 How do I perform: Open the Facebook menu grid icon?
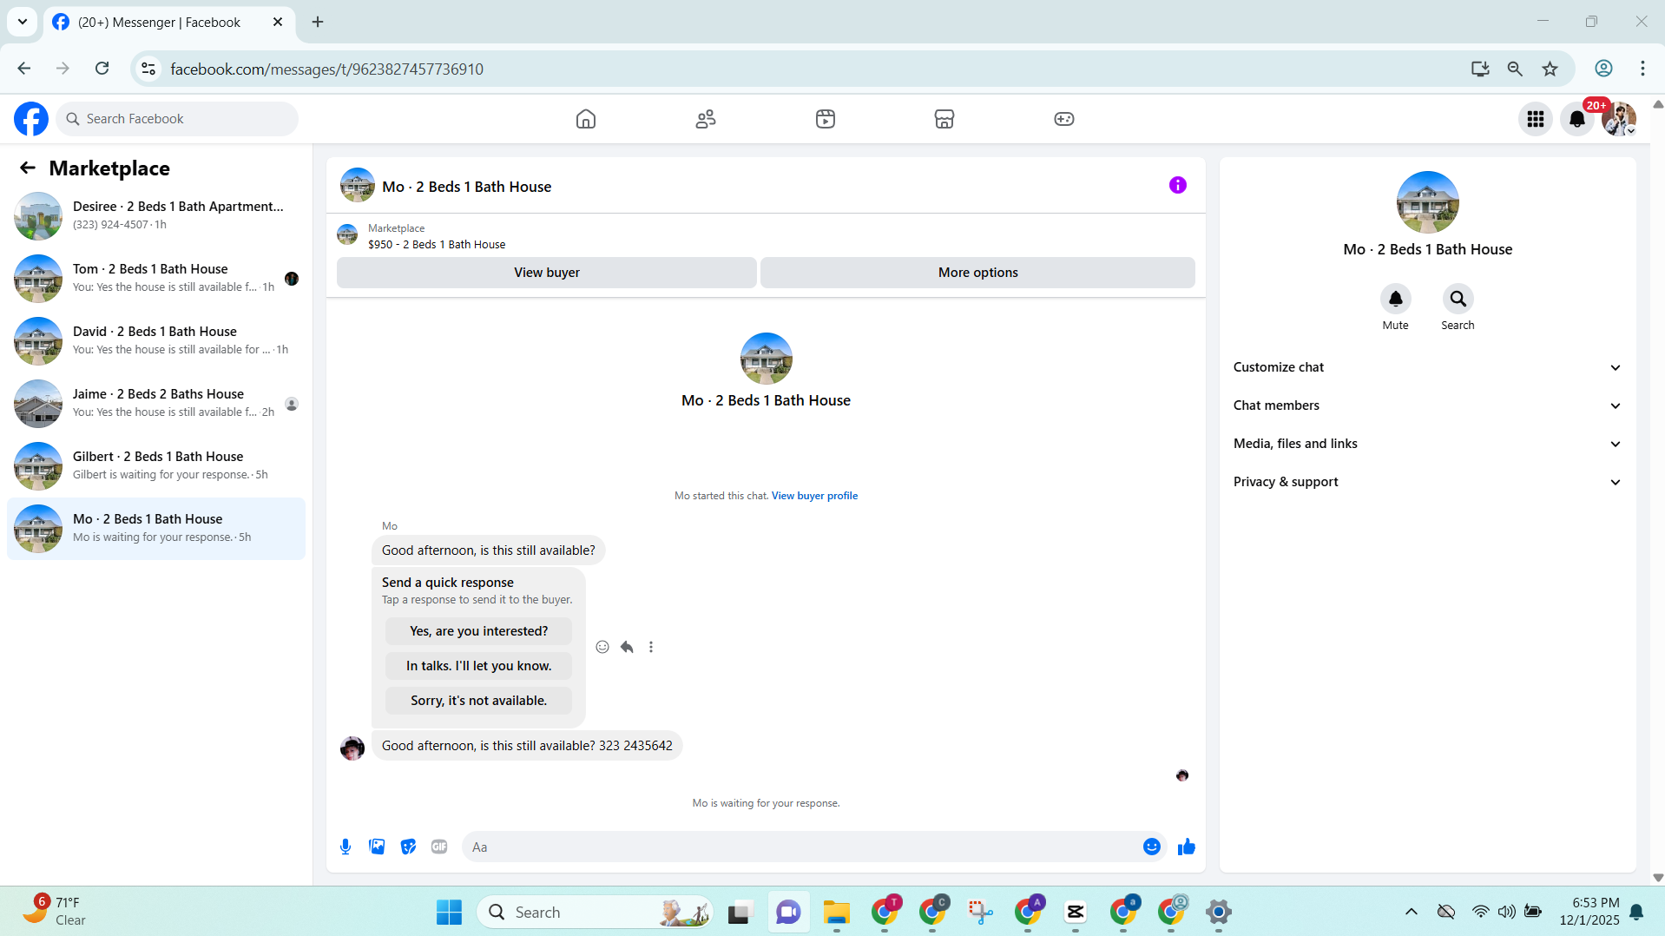coord(1536,119)
